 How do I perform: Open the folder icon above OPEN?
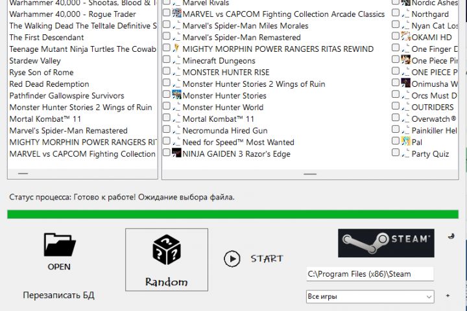coord(60,245)
